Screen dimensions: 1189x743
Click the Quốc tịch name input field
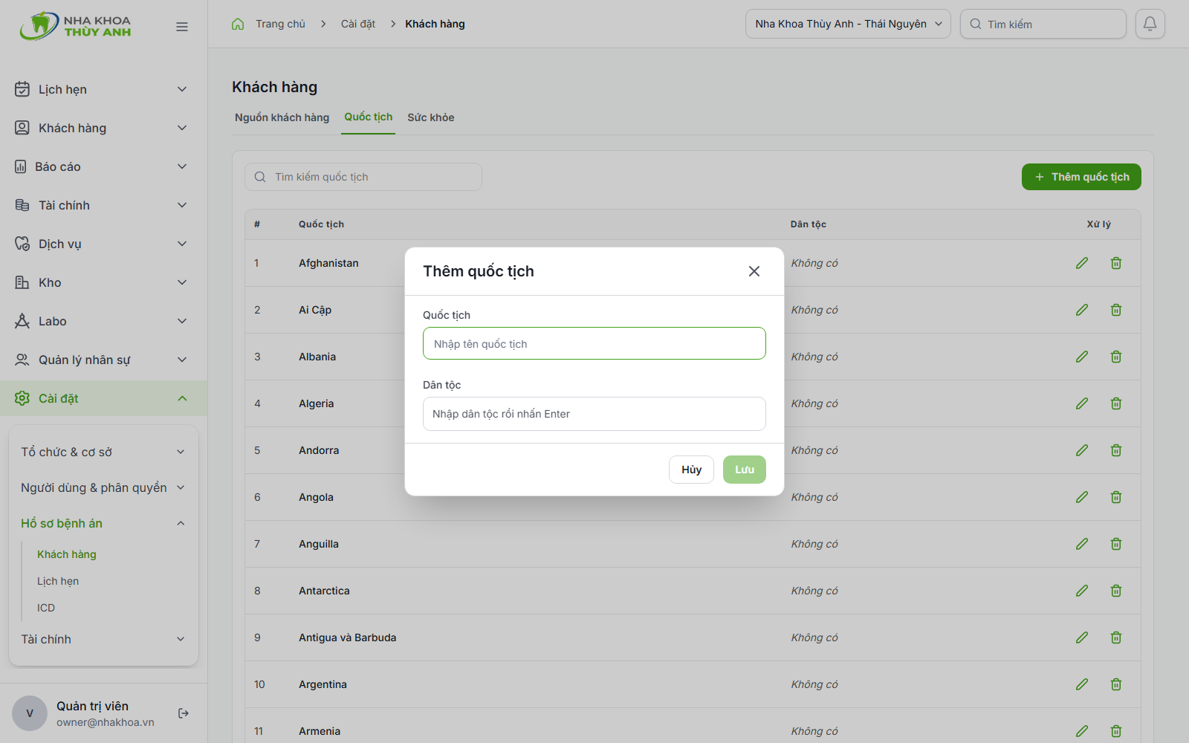[594, 343]
